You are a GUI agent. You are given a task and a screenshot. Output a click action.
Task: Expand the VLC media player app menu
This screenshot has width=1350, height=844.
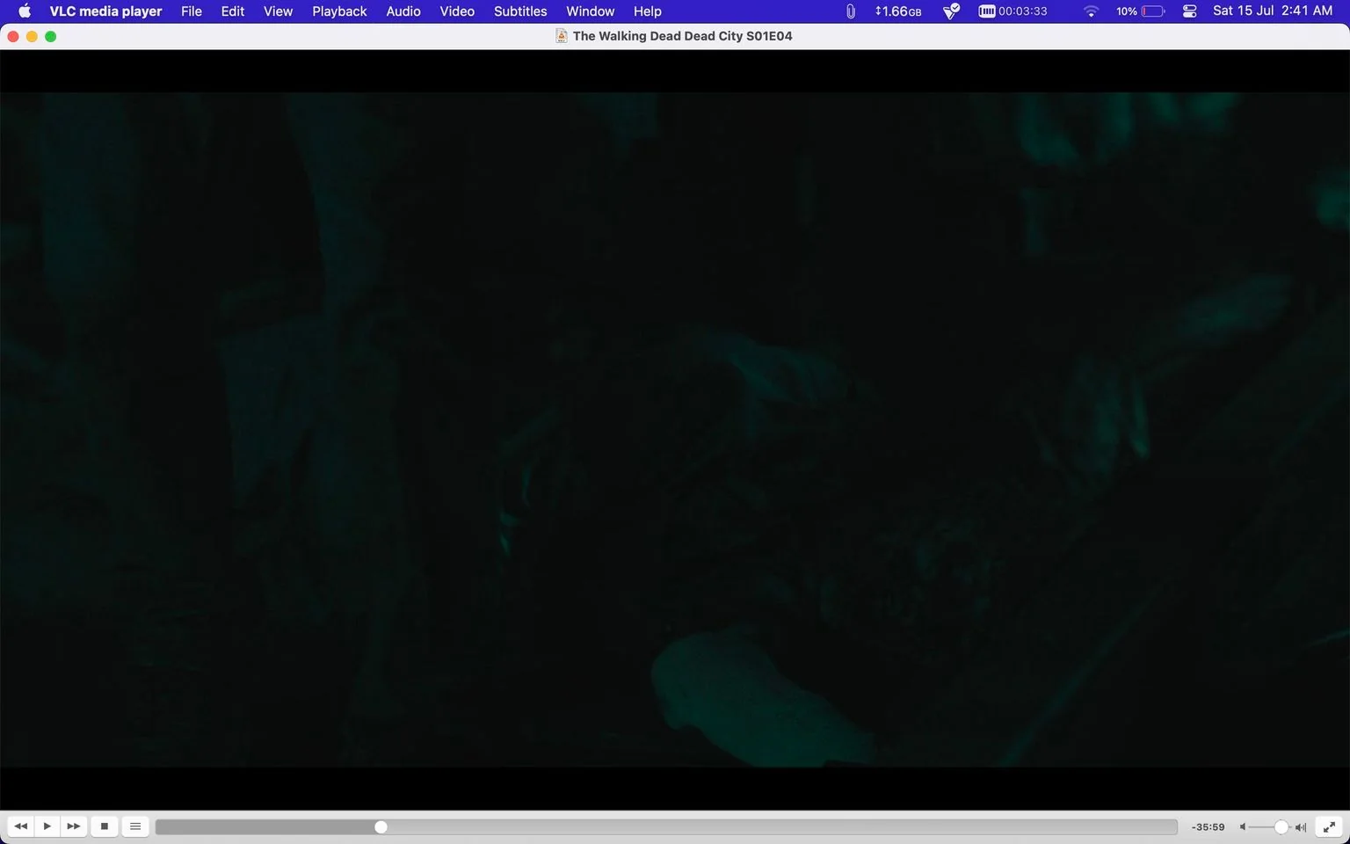(x=105, y=11)
